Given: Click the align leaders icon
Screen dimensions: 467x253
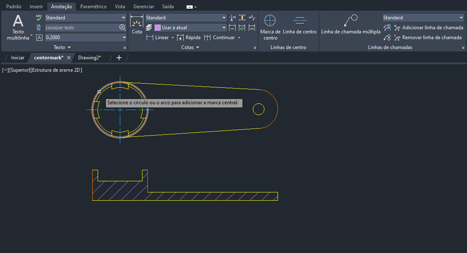Looking at the screenshot, I should pyautogui.click(x=387, y=28).
